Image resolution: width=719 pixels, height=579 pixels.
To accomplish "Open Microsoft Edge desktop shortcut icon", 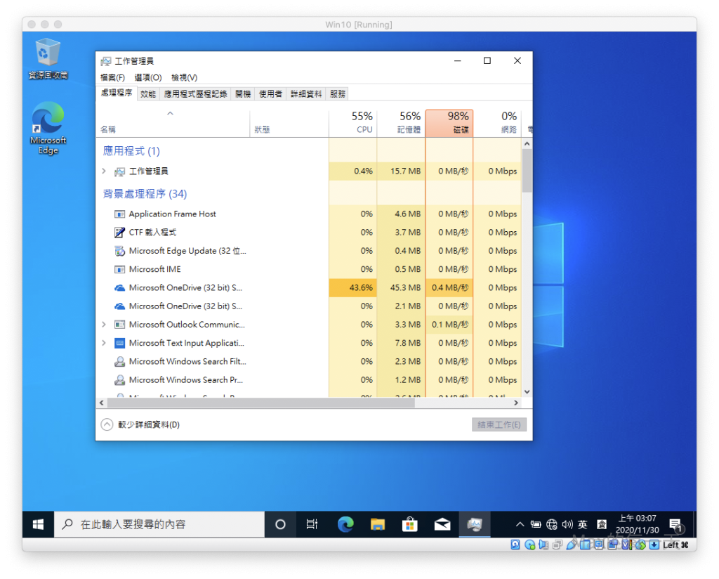I will click(48, 119).
